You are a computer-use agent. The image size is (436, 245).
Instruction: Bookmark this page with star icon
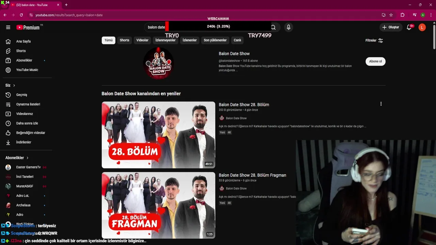pyautogui.click(x=391, y=15)
